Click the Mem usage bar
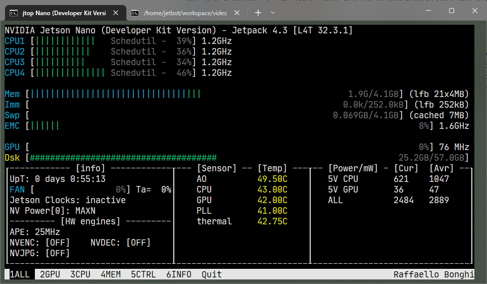 115,94
